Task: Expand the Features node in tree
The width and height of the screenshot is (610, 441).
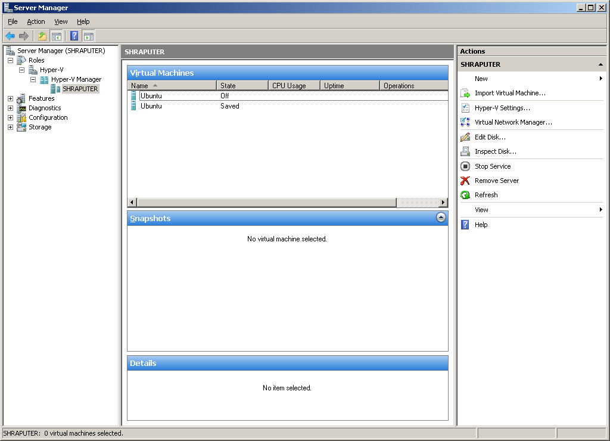Action: [x=10, y=98]
